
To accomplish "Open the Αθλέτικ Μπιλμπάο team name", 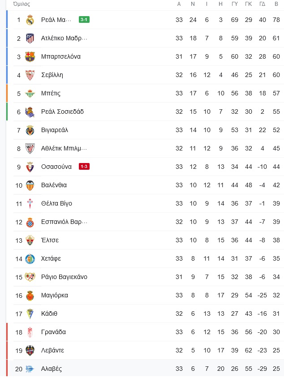I will point(64,148).
